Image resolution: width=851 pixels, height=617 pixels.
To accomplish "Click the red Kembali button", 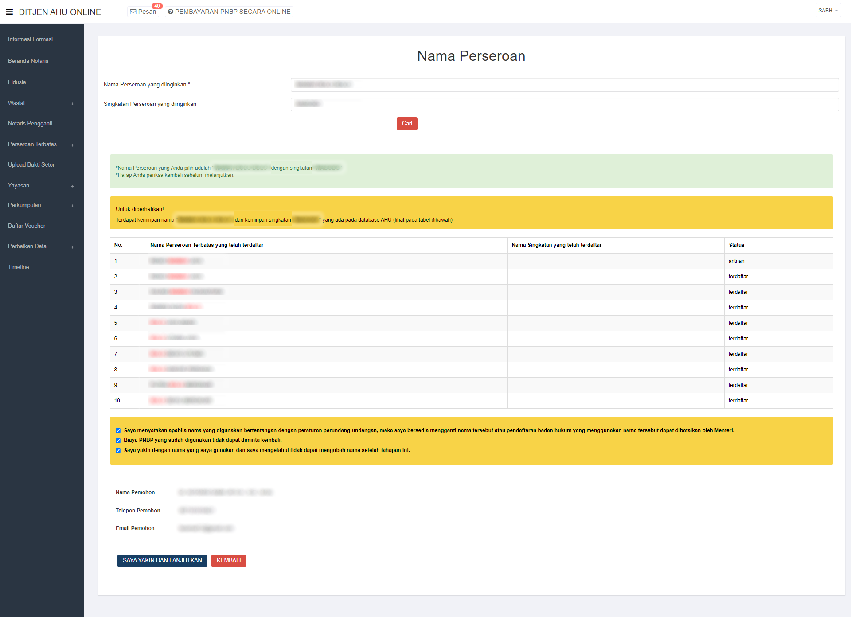I will 229,561.
